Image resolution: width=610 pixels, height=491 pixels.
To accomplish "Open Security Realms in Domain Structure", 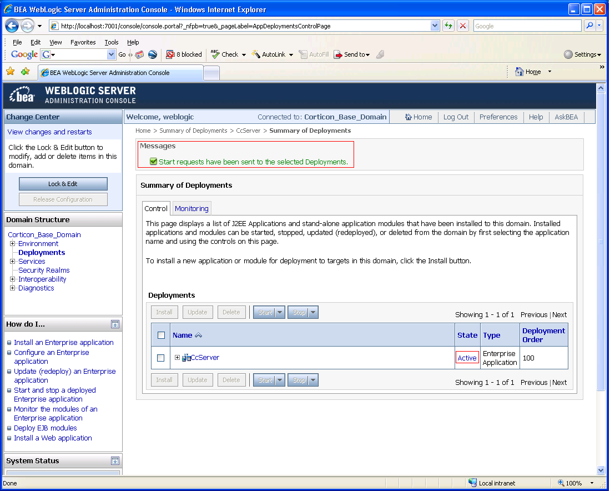I will pos(44,270).
